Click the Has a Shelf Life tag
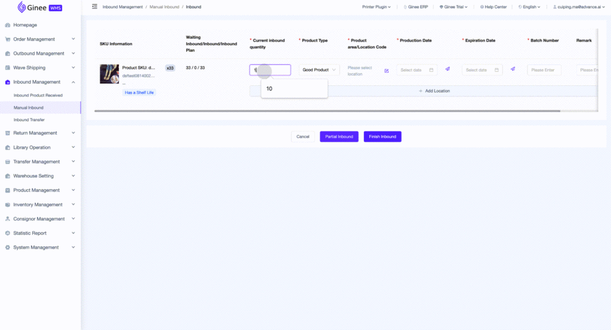Image resolution: width=611 pixels, height=330 pixels. 139,92
